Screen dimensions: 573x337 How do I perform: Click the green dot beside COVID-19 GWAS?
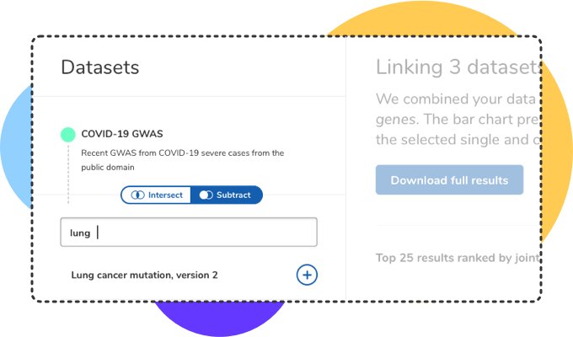coord(67,134)
